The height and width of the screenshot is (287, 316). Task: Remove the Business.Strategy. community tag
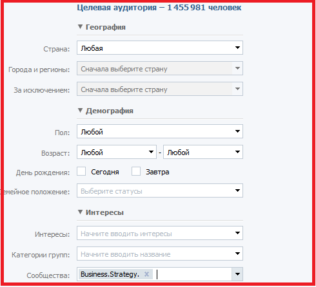tap(146, 274)
